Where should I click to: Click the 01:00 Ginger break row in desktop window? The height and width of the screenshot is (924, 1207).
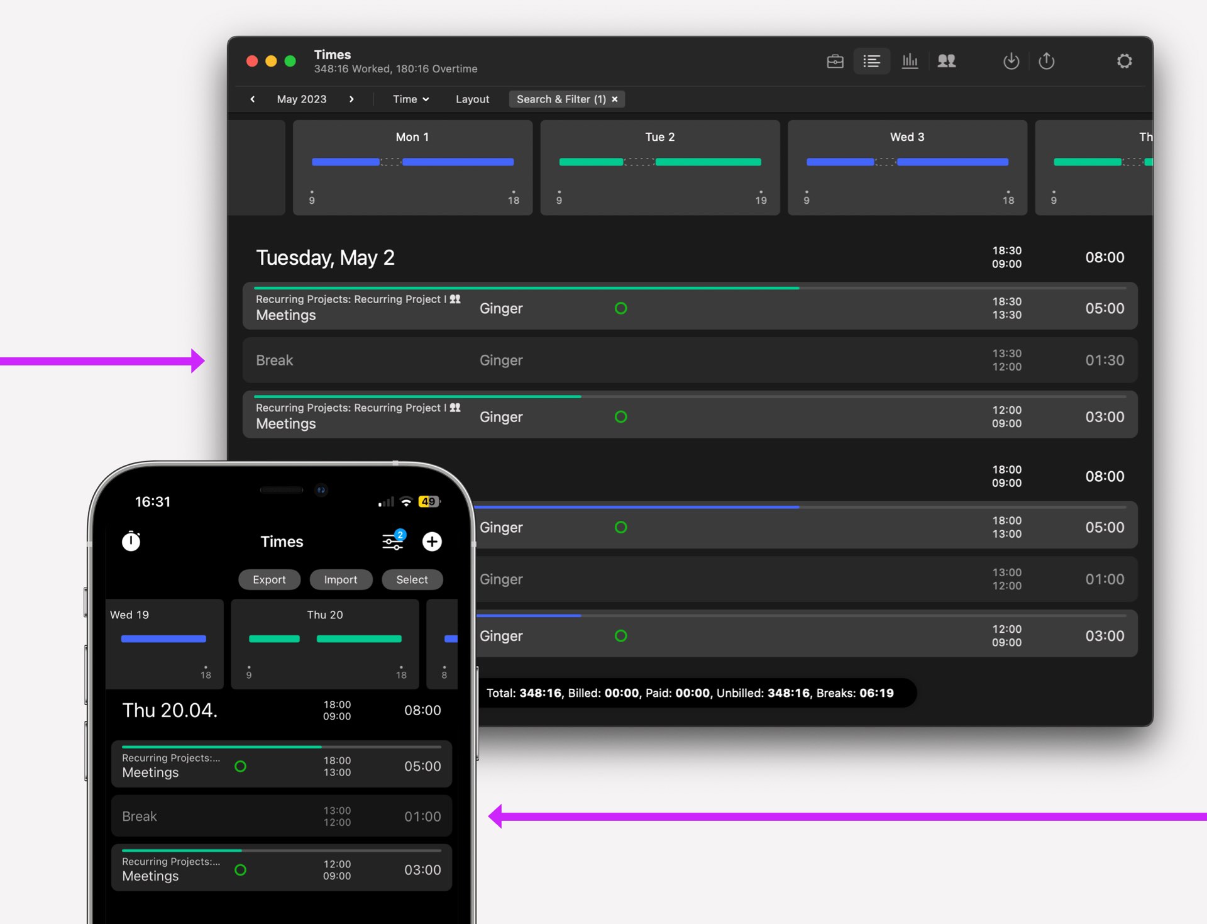806,579
